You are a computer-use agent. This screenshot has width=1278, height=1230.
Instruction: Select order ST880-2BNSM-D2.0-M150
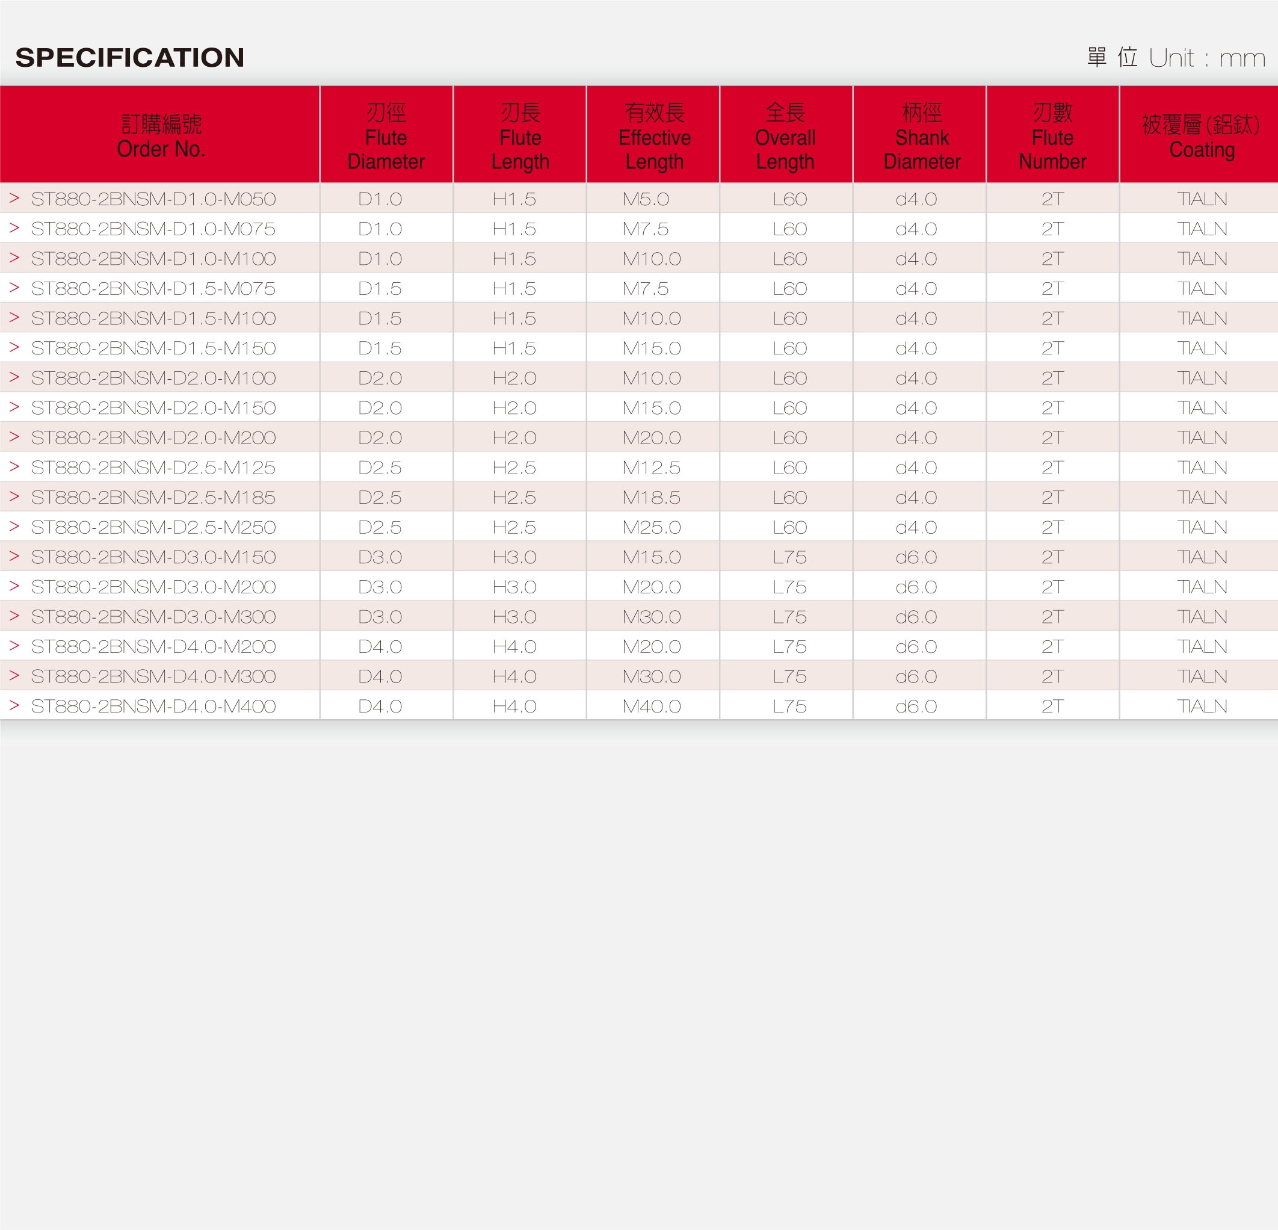coord(153,407)
